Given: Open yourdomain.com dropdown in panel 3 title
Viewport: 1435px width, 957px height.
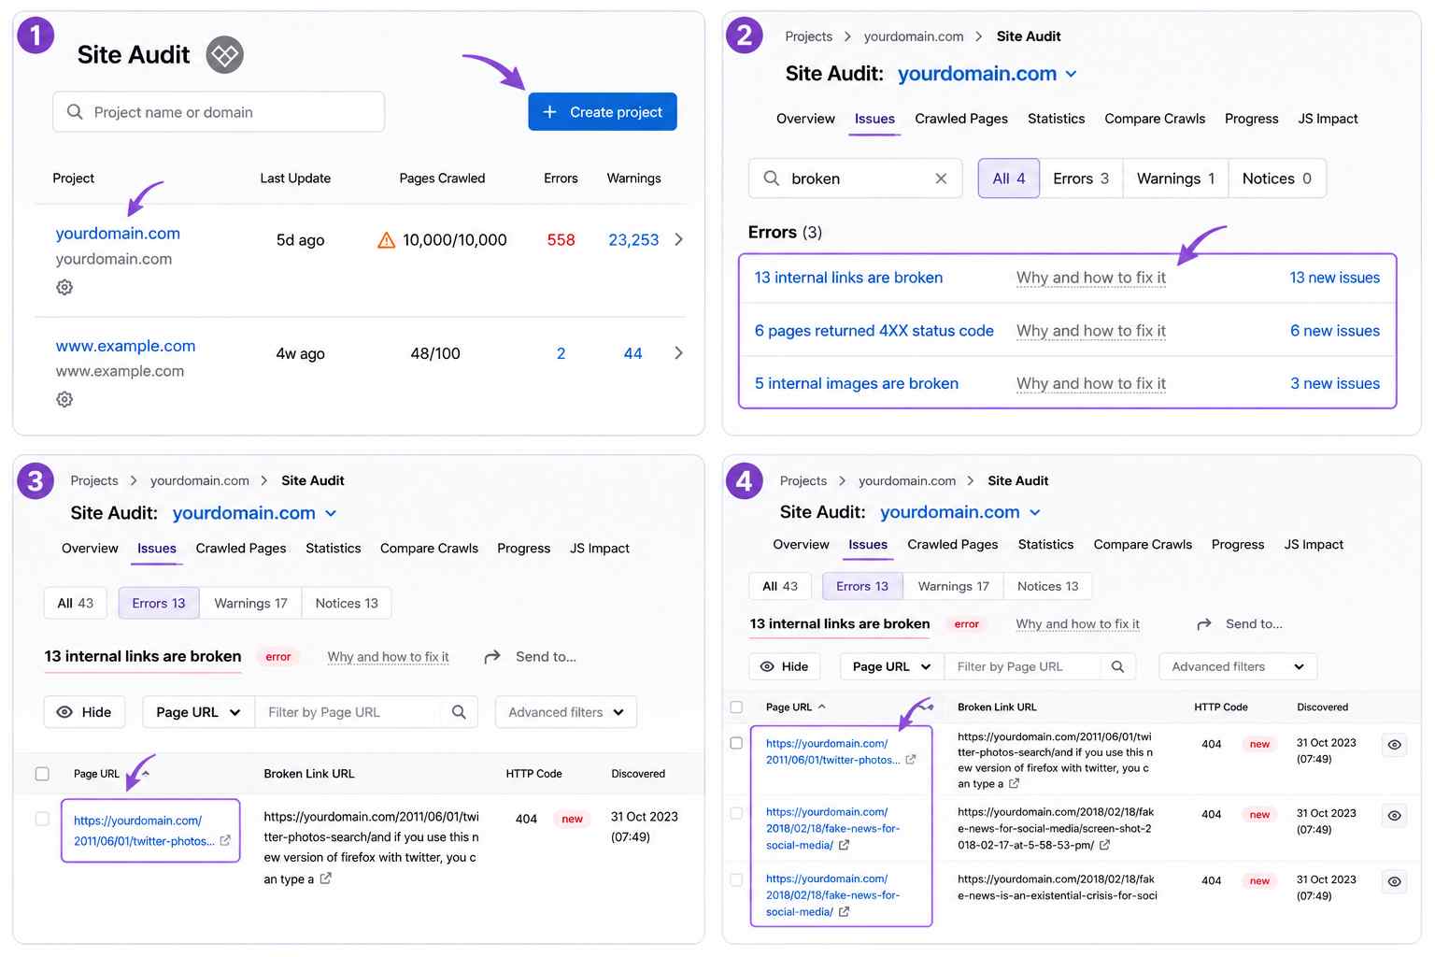Looking at the screenshot, I should click(331, 513).
